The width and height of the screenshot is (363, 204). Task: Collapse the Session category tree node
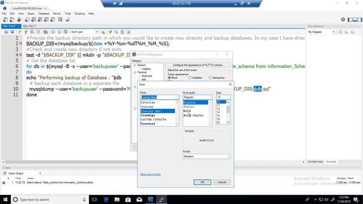click(135, 65)
